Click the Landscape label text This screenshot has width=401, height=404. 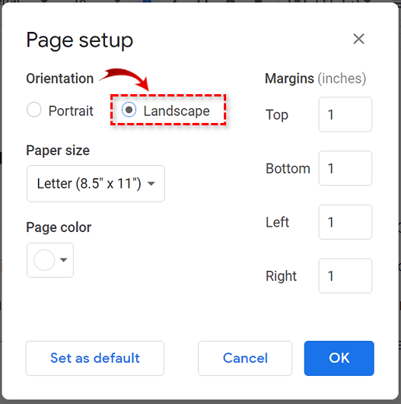point(176,111)
